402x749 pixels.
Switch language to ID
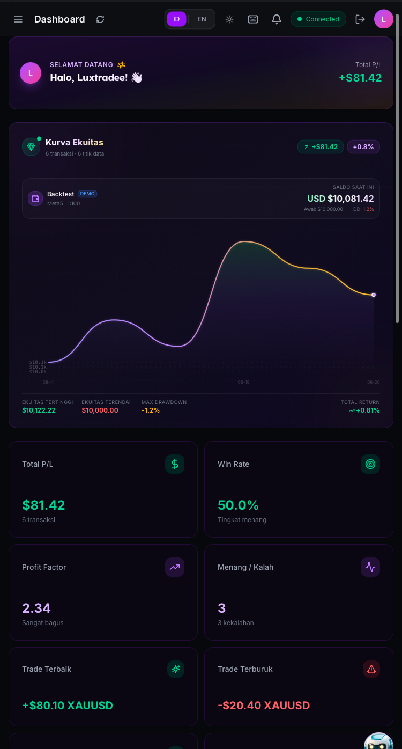tap(176, 19)
